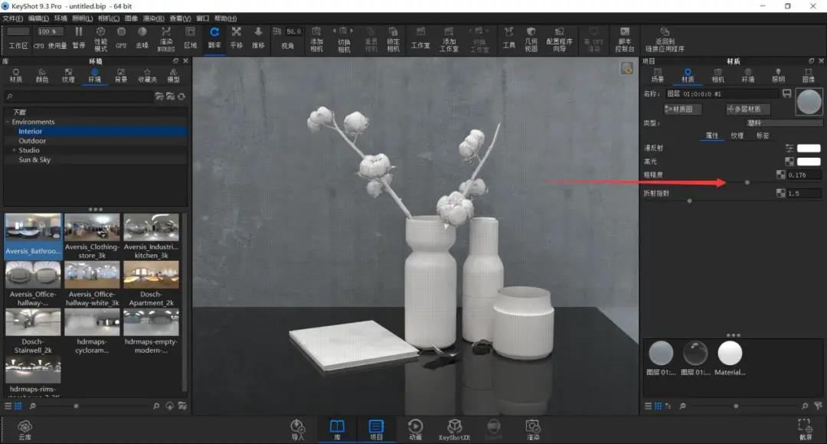Toggle 性能模式 performance mode
The image size is (827, 444).
(100, 39)
